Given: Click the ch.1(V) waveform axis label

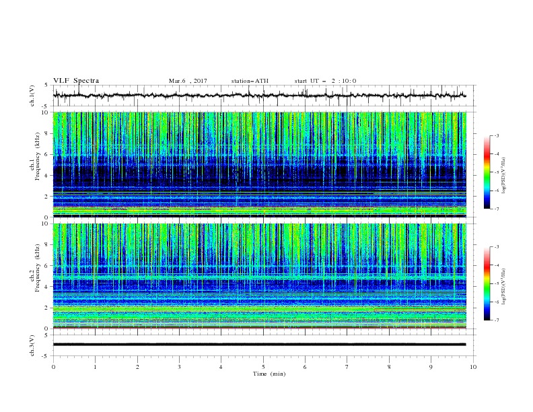Looking at the screenshot, I should [32, 96].
